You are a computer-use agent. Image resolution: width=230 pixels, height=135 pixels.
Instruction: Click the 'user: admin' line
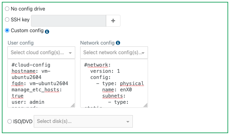point(28,102)
